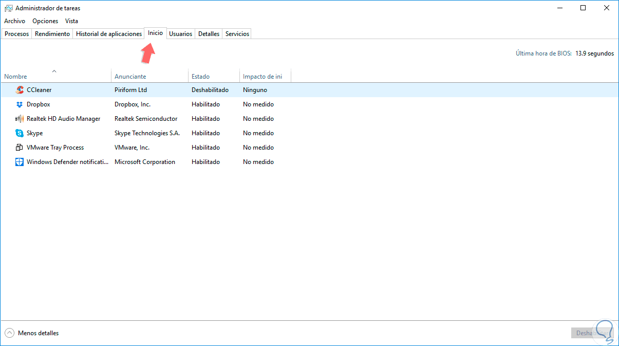Open the Servicios tab
Screen dimensions: 619x346
[x=237, y=34]
